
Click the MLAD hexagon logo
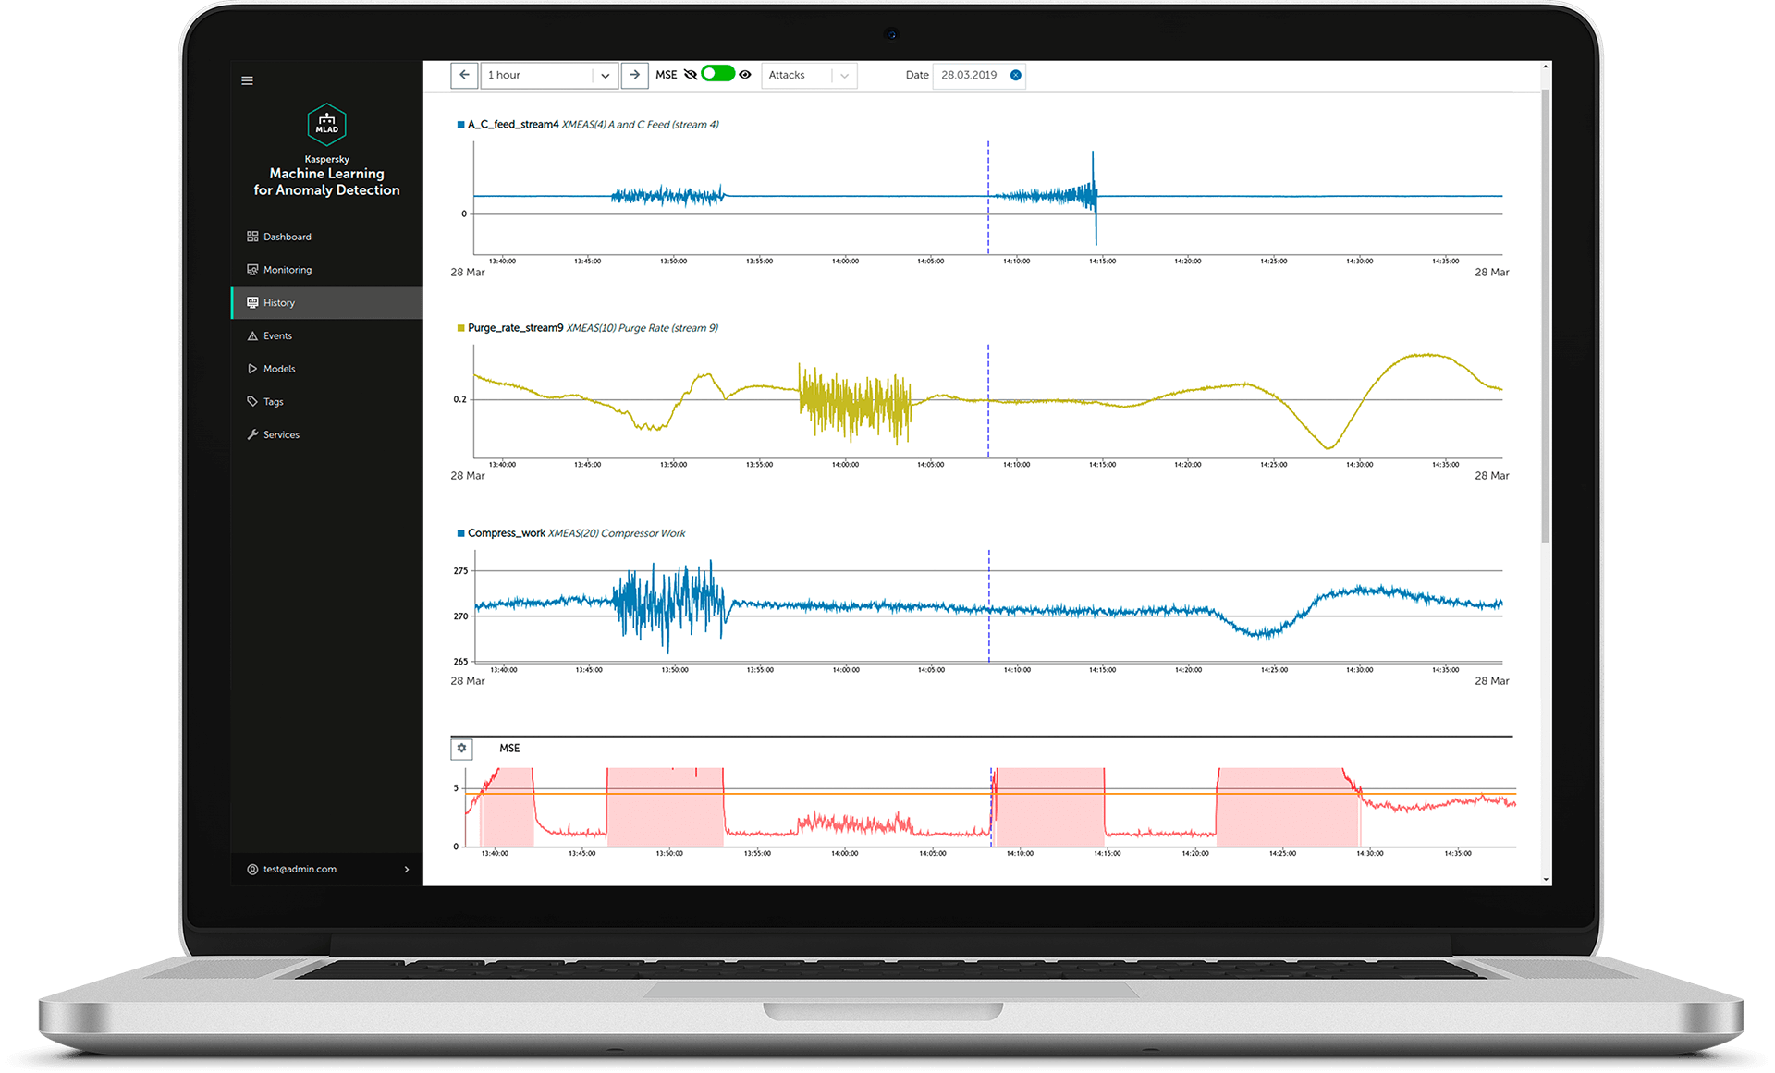326,124
